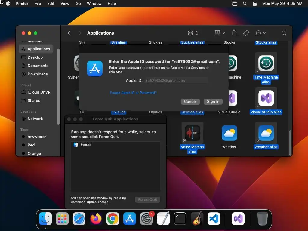Image resolution: width=308 pixels, height=231 pixels.
Task: Launch Firefox from the Dock
Action: click(96, 219)
